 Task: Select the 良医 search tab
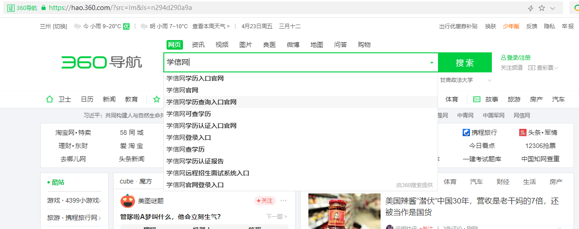tap(269, 45)
